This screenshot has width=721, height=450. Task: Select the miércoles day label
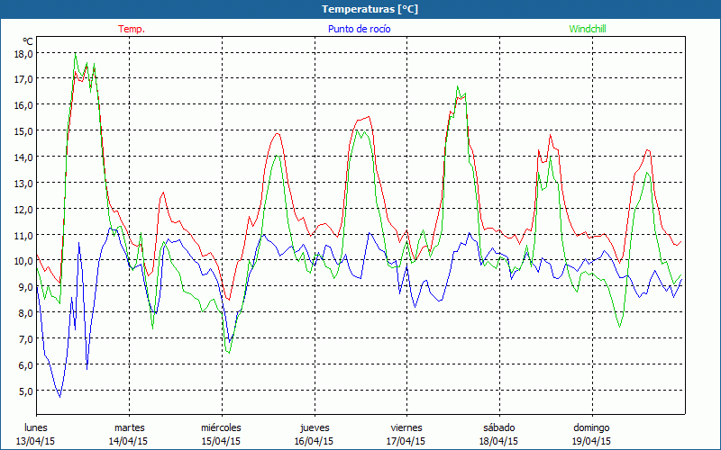tap(221, 427)
